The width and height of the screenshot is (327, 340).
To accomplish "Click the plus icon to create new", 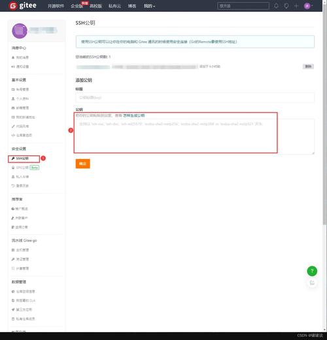I will [x=296, y=6].
